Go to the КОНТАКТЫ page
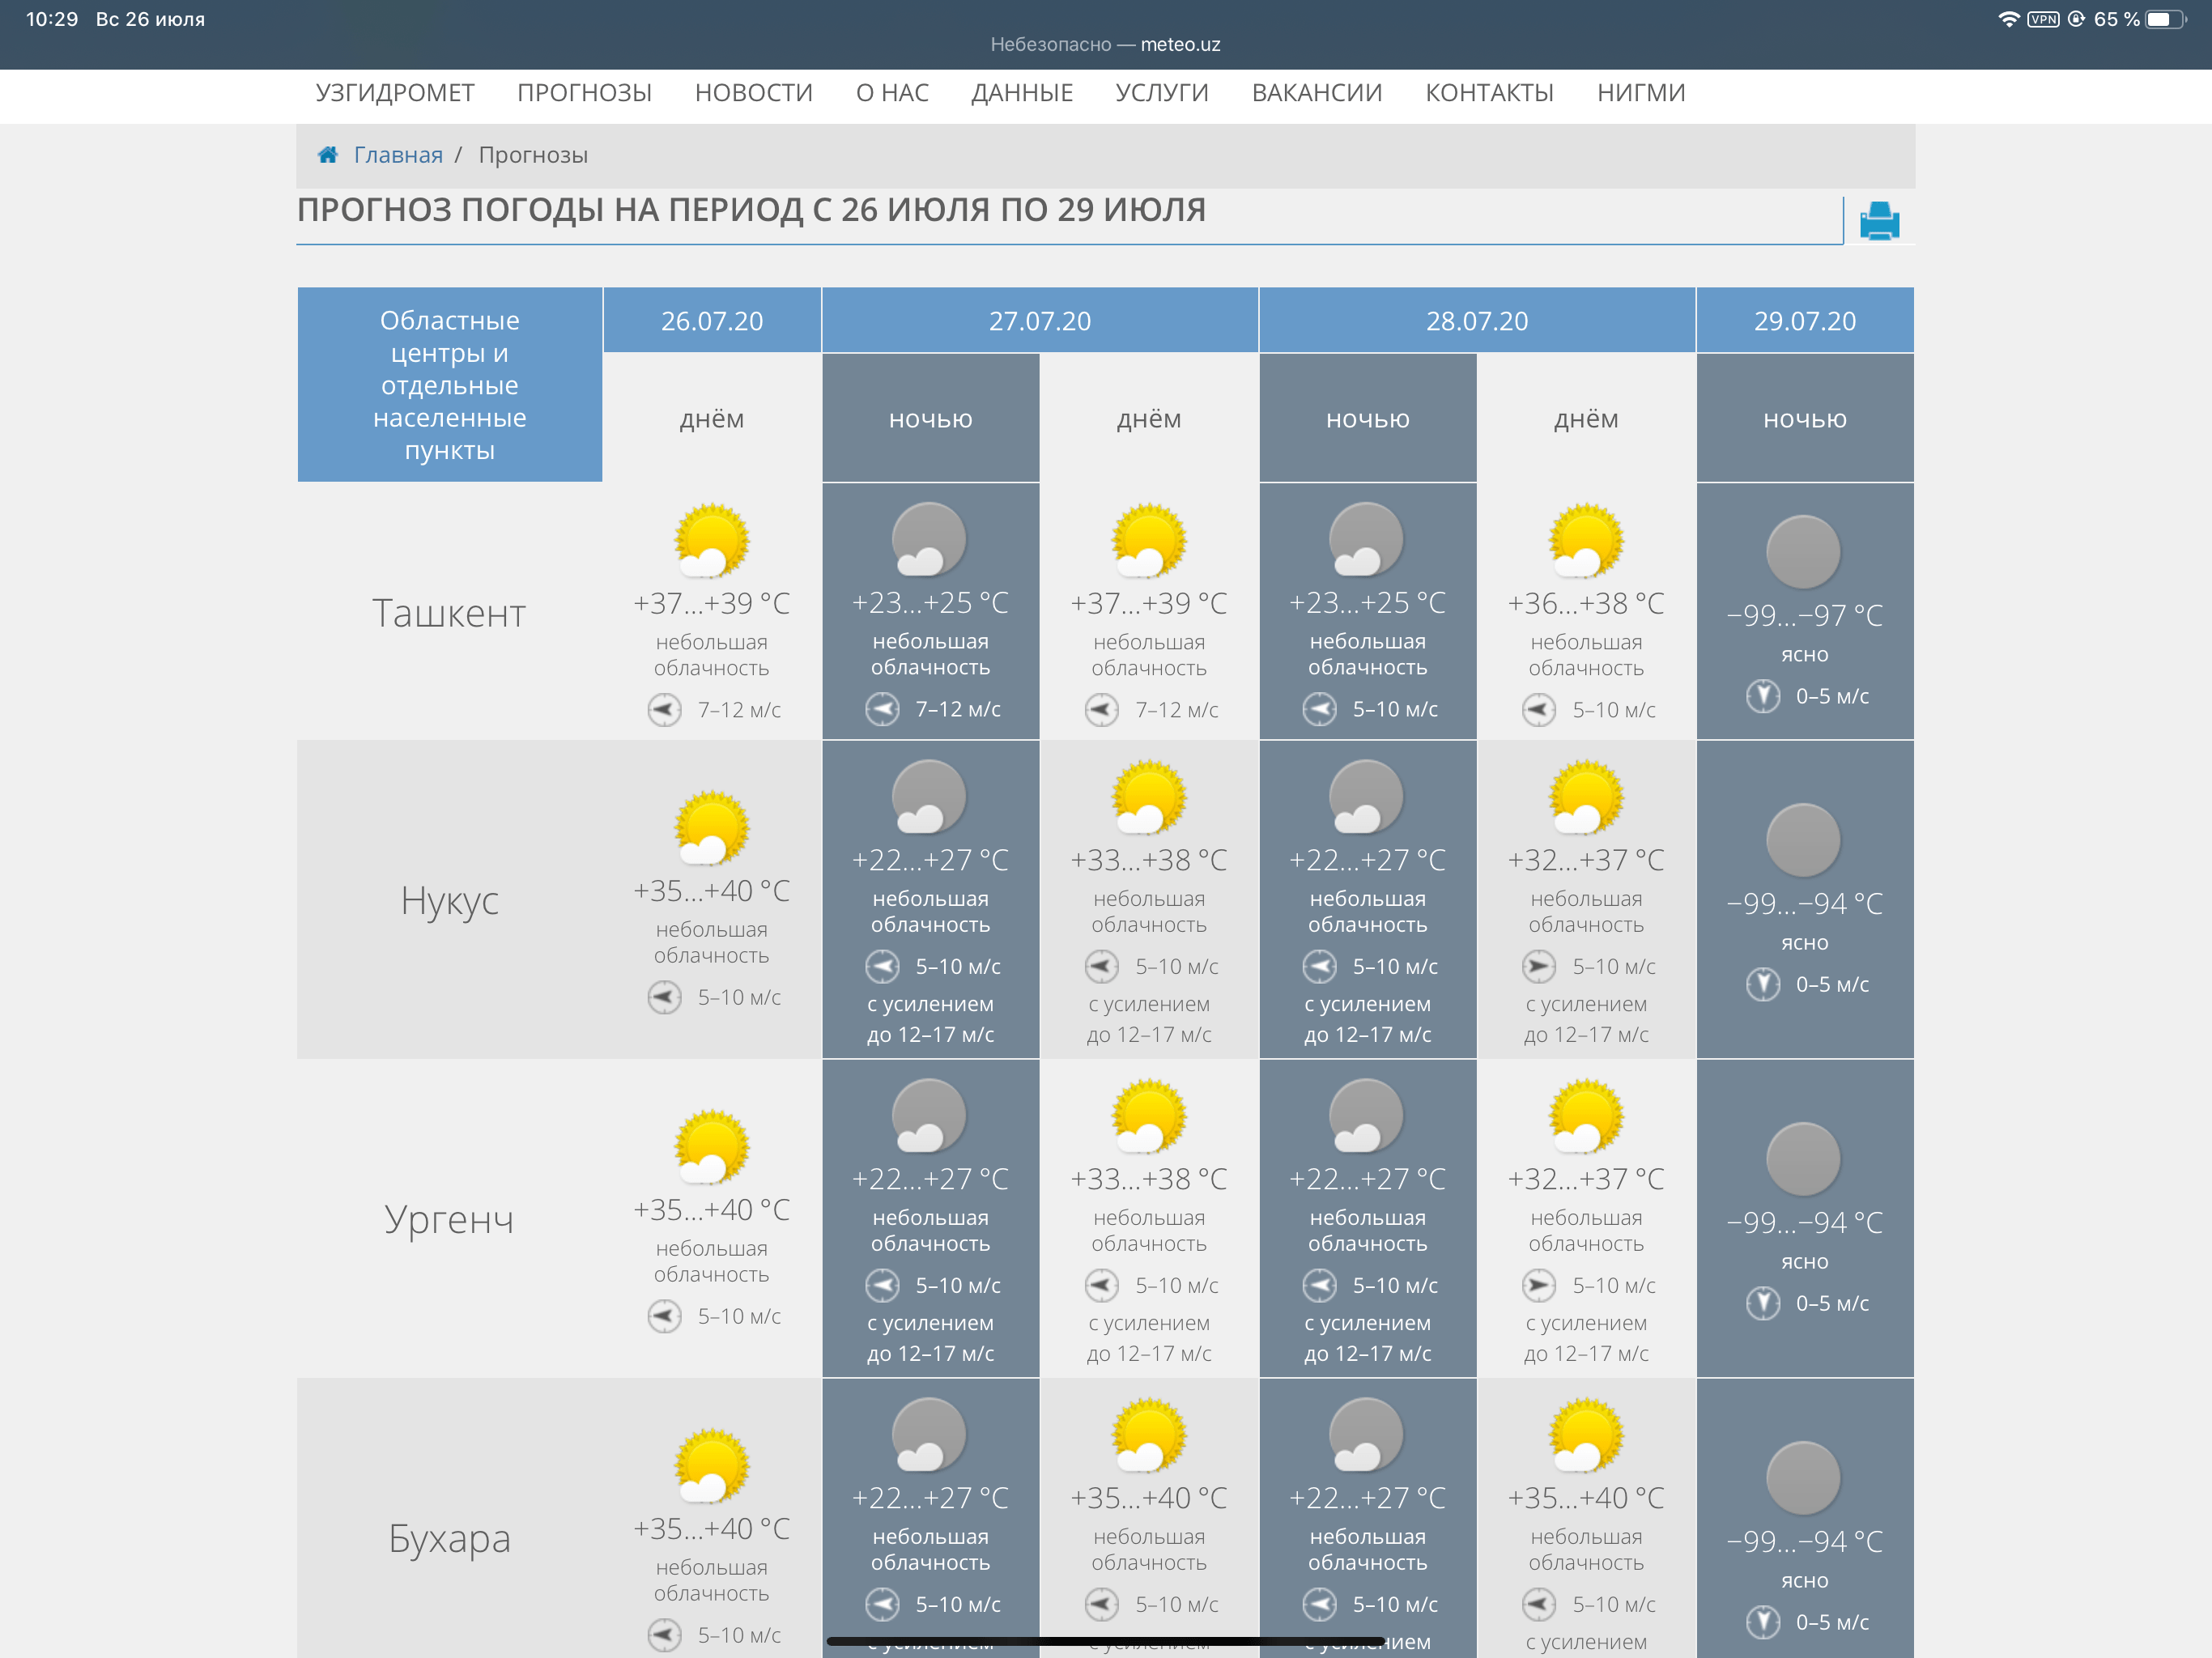The image size is (2212, 1658). 1489,93
